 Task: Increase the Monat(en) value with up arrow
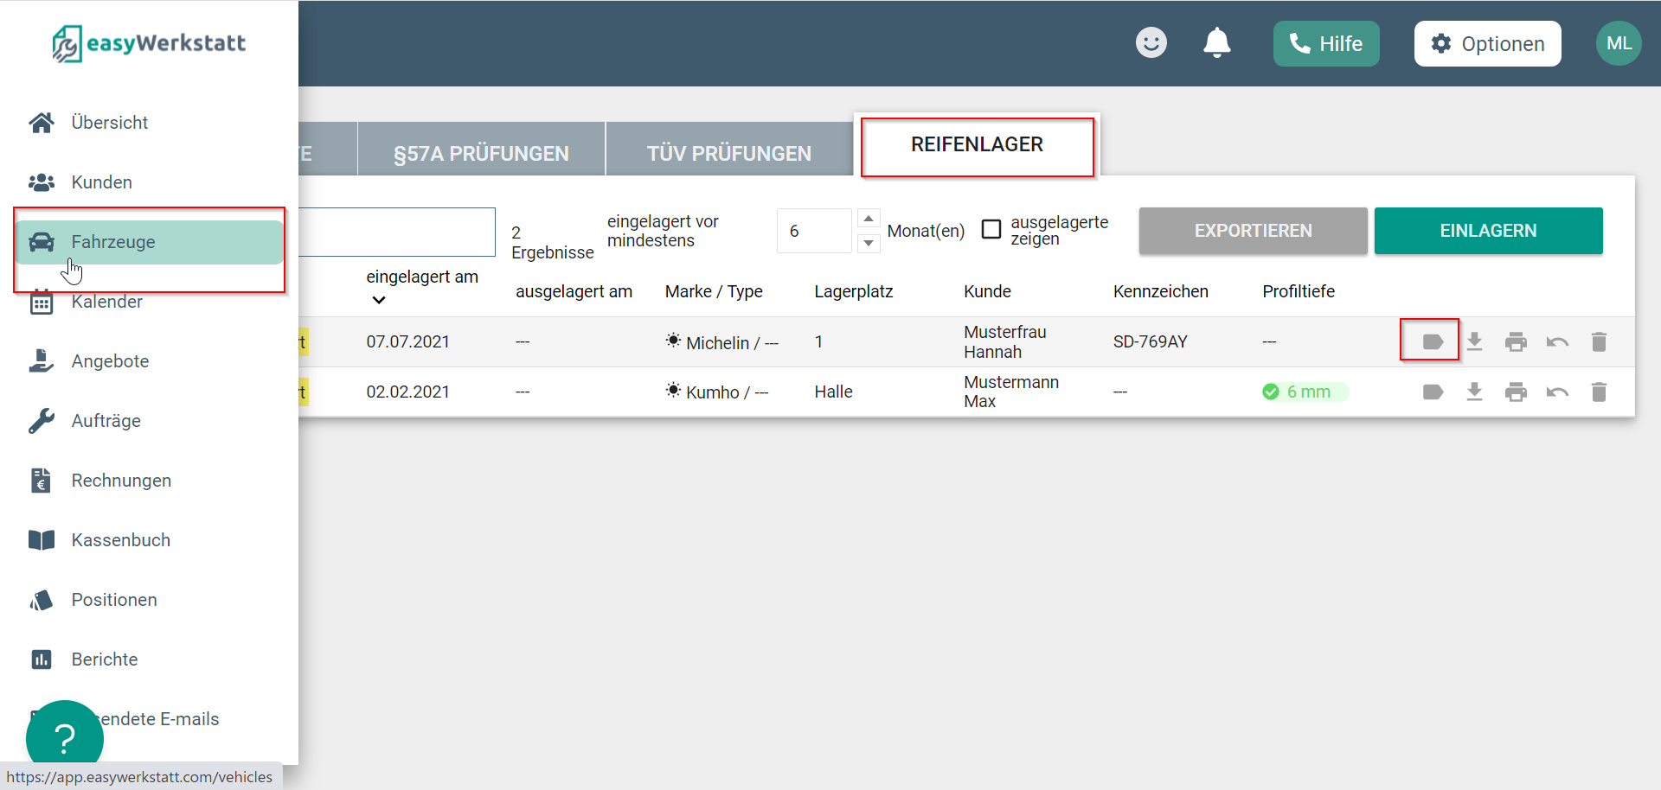pyautogui.click(x=869, y=219)
